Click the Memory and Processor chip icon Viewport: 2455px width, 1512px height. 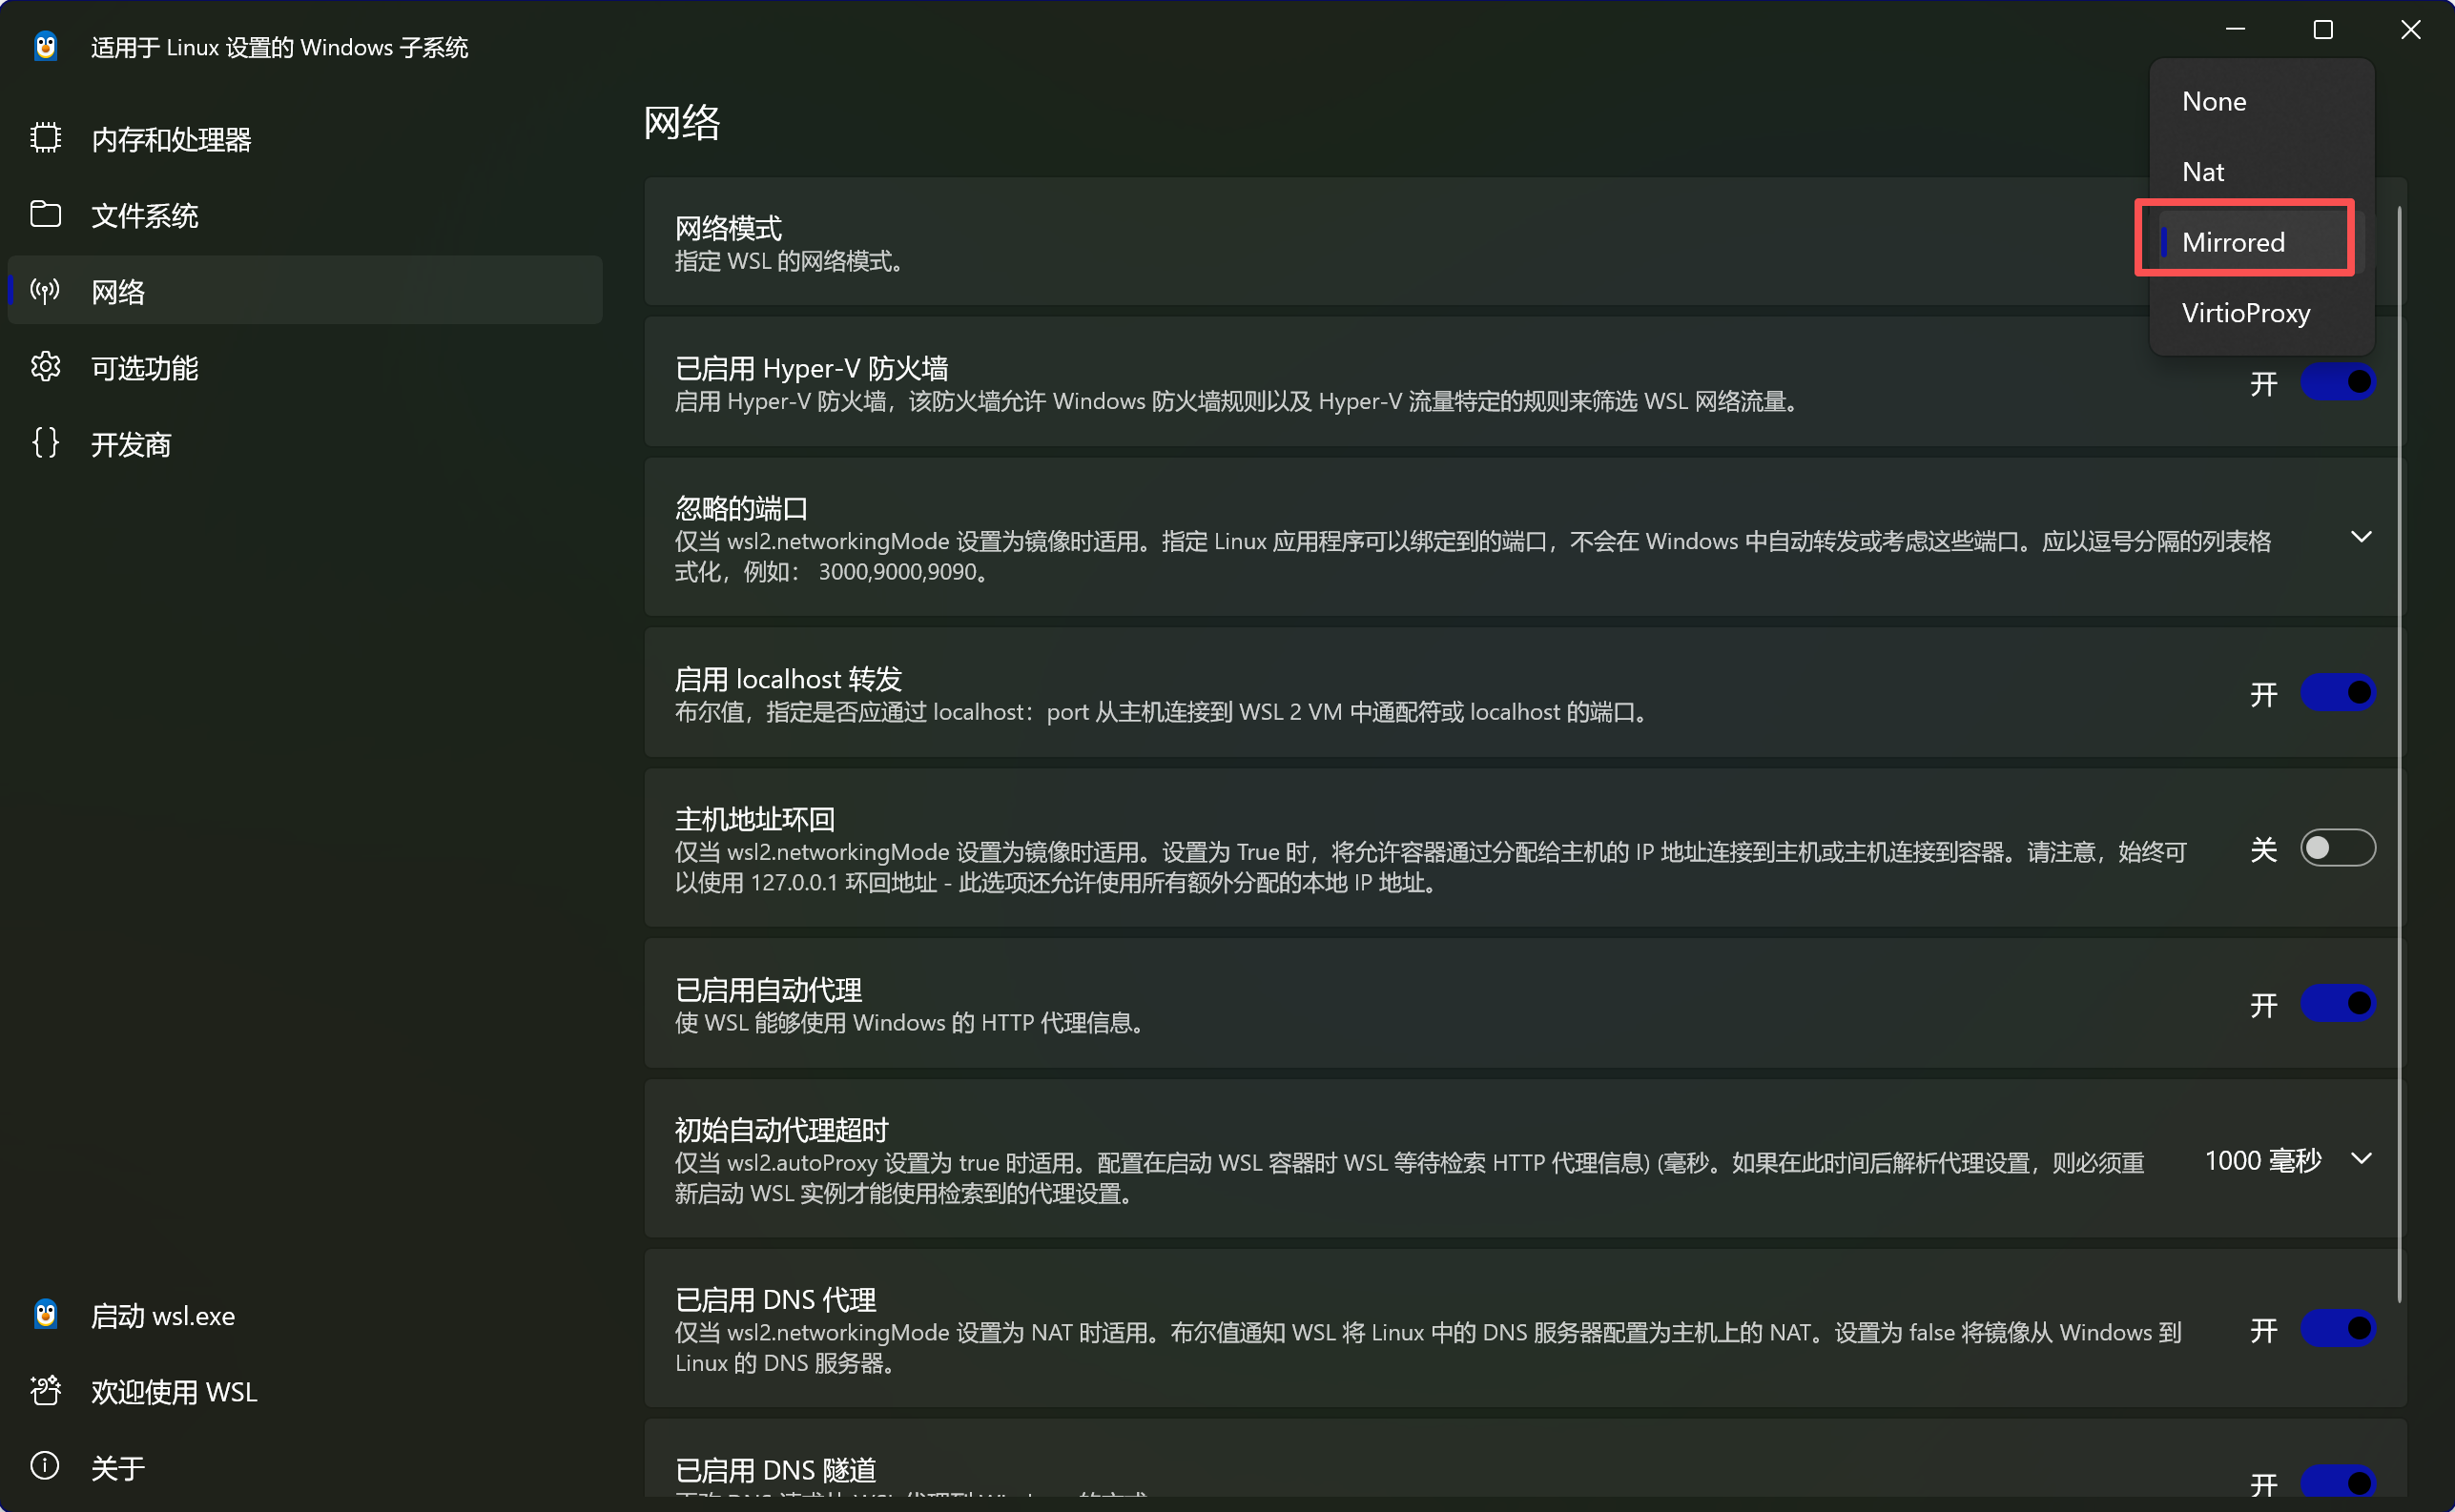[45, 138]
